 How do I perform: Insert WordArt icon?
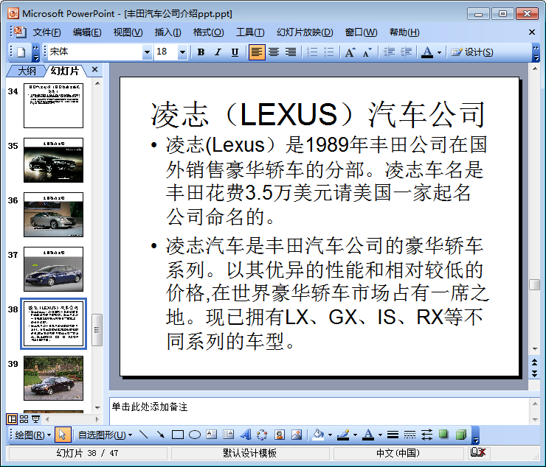pos(246,435)
